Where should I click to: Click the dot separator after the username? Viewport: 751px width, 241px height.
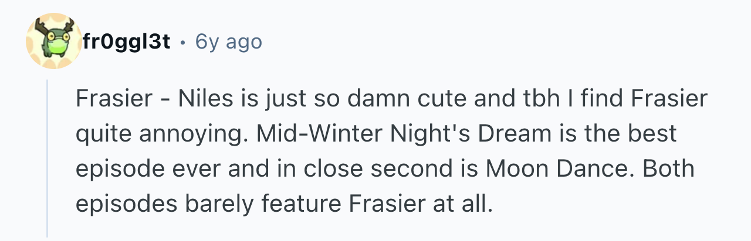(184, 43)
